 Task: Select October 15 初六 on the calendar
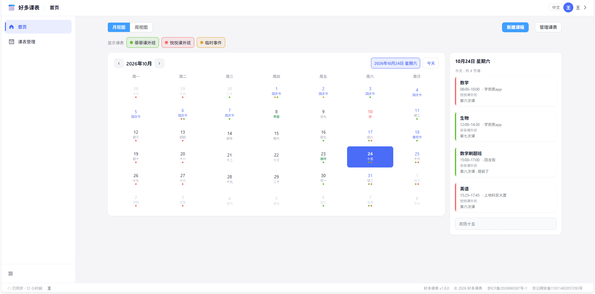(276, 135)
